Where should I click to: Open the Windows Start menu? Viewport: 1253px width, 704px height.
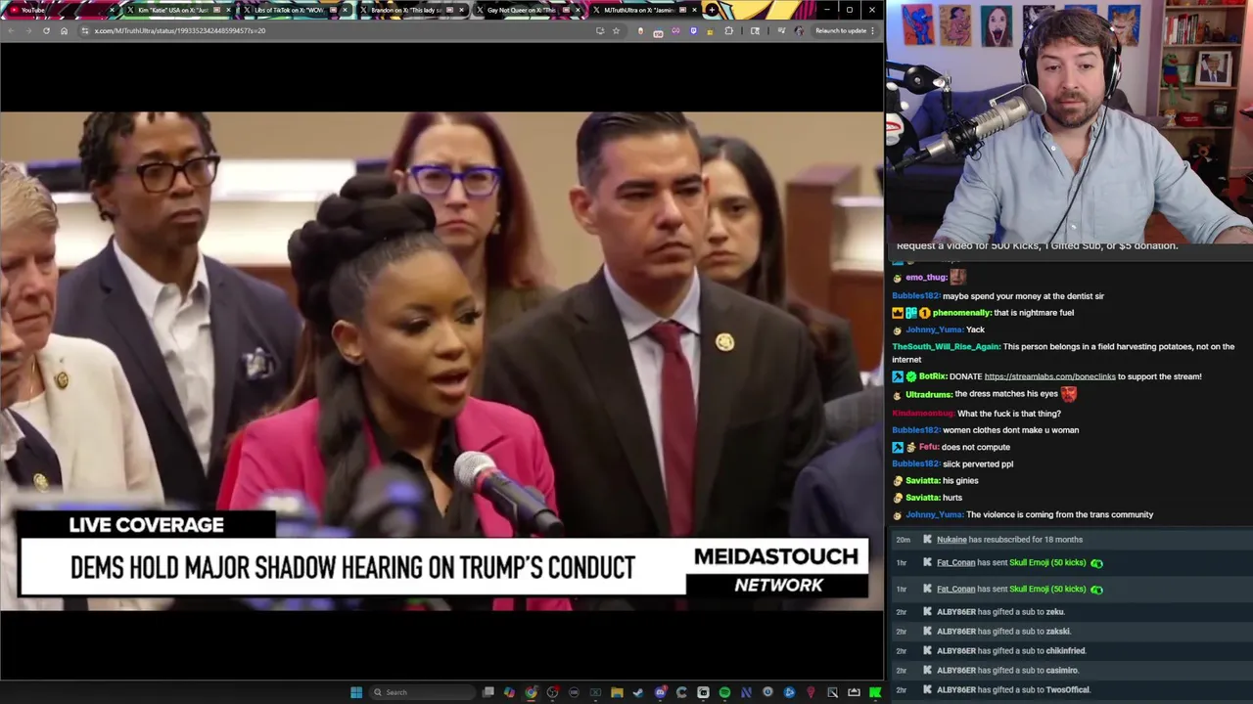356,692
